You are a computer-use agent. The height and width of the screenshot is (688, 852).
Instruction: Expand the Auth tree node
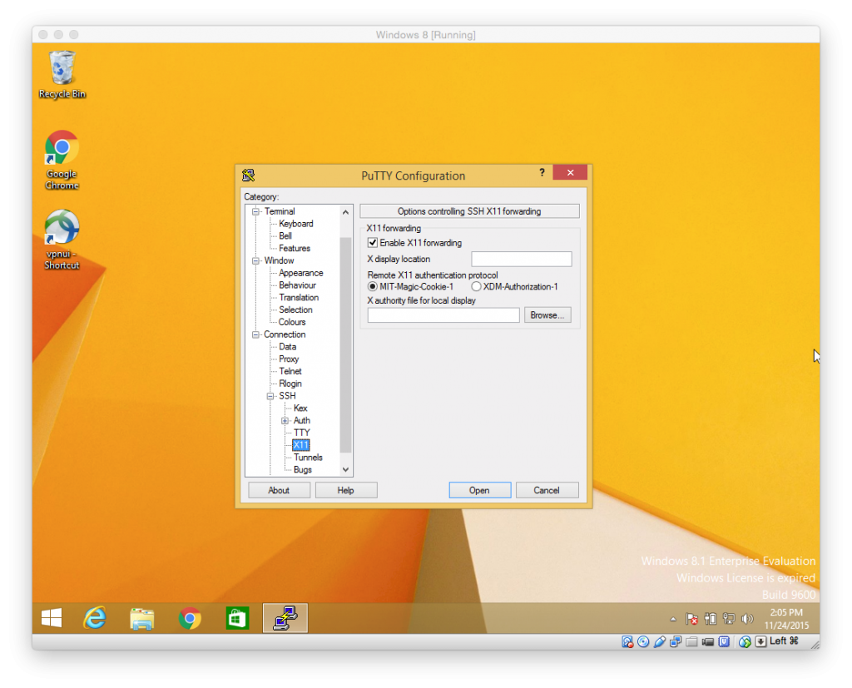285,421
